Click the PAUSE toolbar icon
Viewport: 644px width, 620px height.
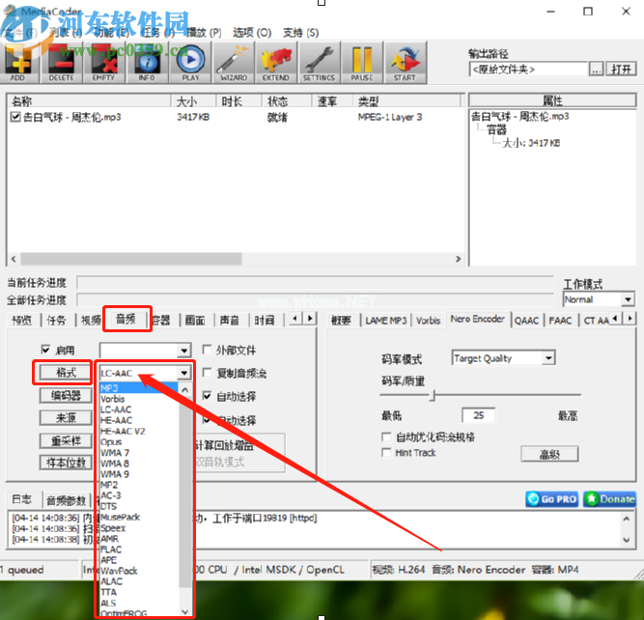coord(362,64)
